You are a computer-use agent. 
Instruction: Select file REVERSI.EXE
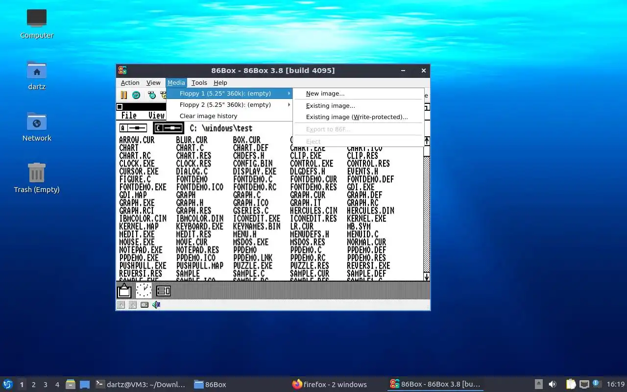[368, 266]
